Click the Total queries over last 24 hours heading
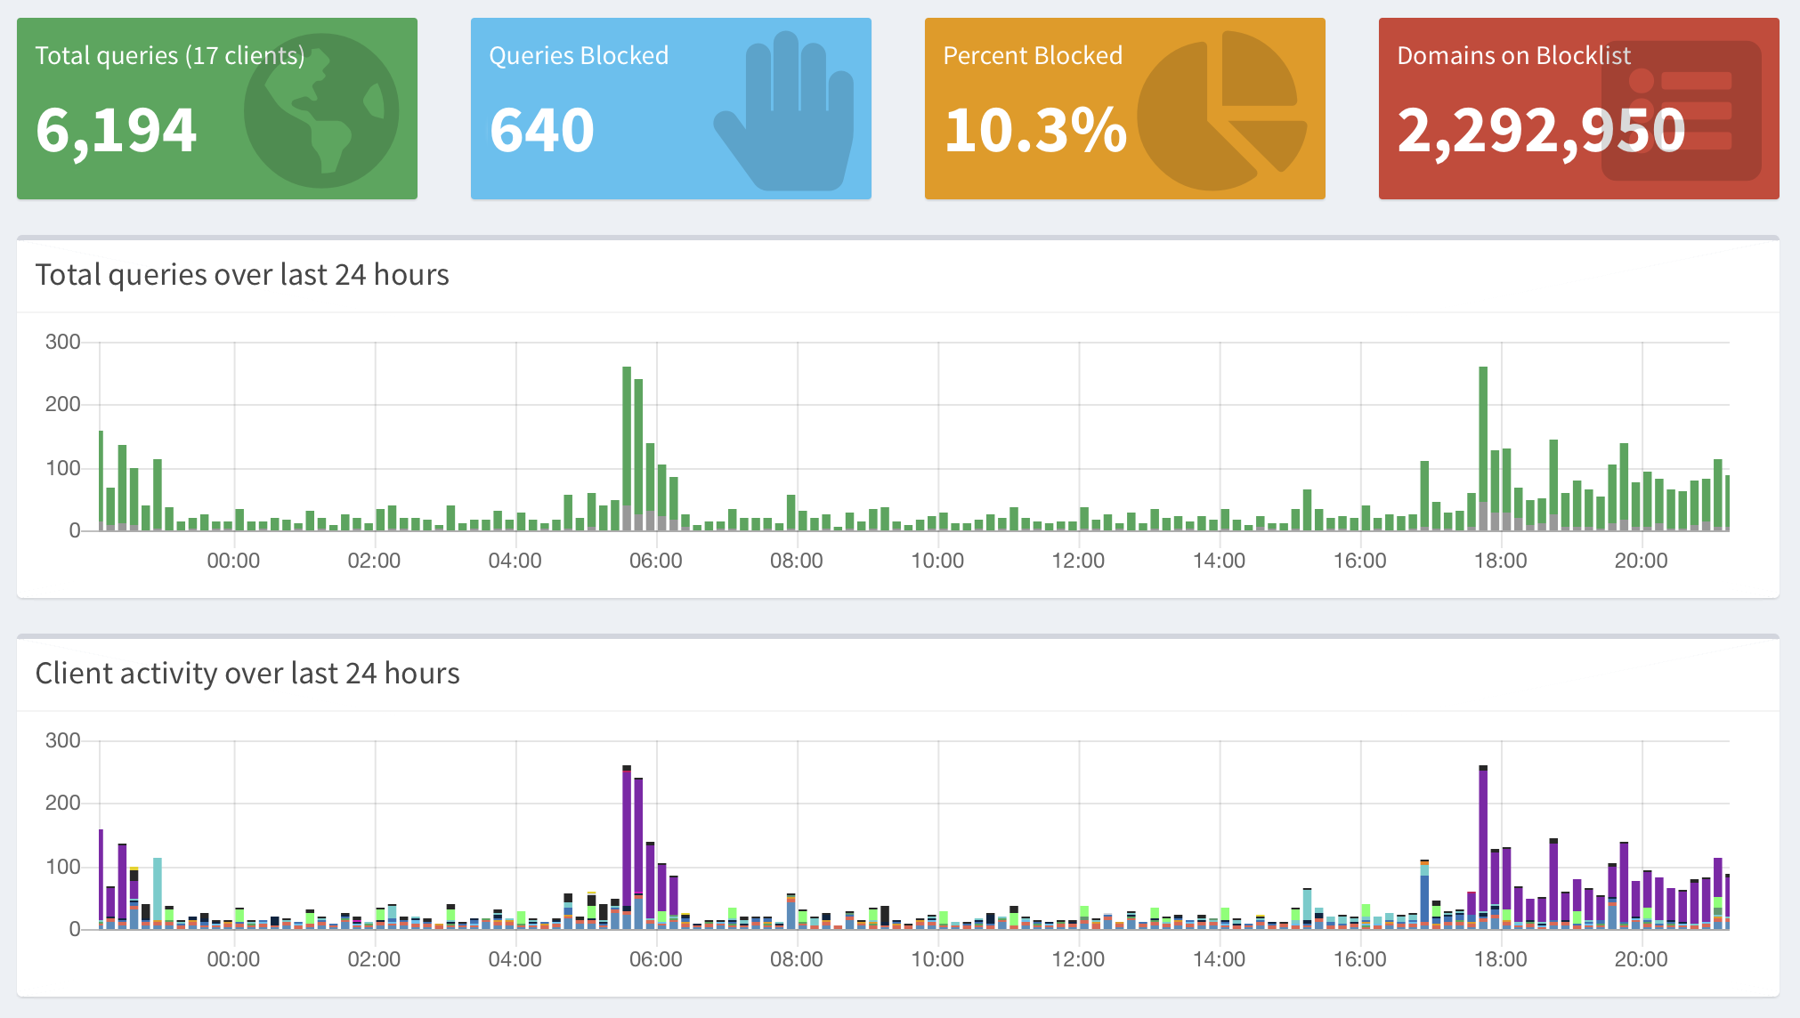1800x1018 pixels. point(242,275)
